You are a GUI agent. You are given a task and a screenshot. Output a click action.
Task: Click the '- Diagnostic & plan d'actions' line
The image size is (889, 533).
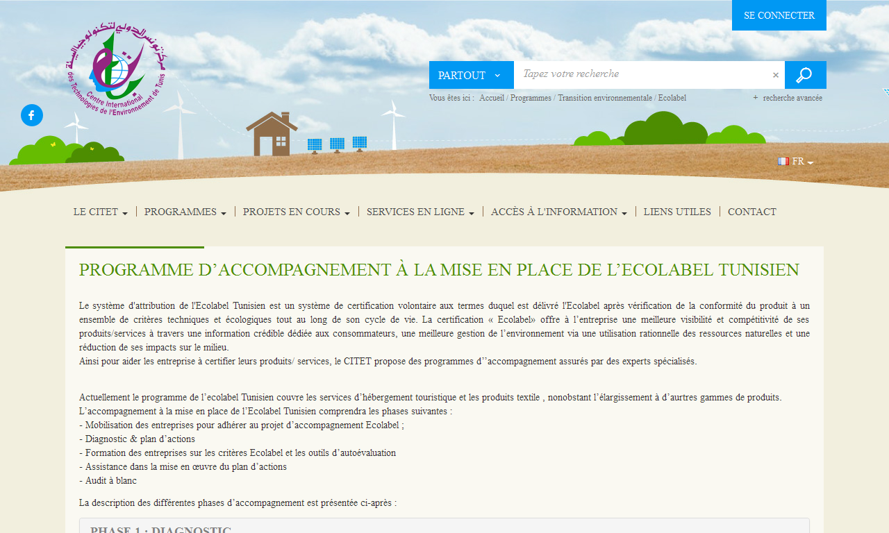coord(138,439)
